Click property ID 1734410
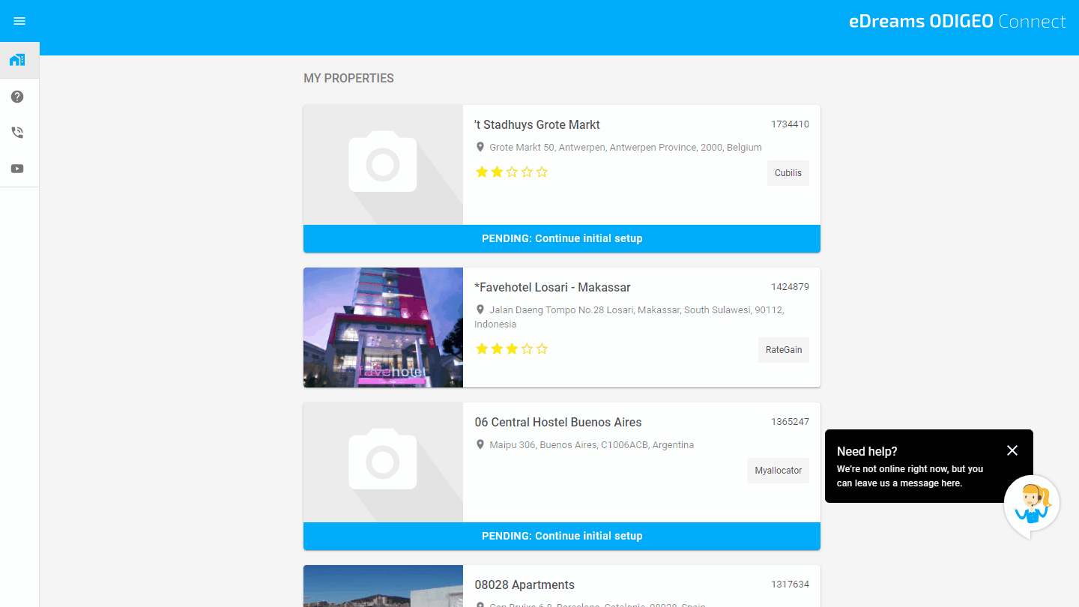The image size is (1079, 607). tap(790, 124)
